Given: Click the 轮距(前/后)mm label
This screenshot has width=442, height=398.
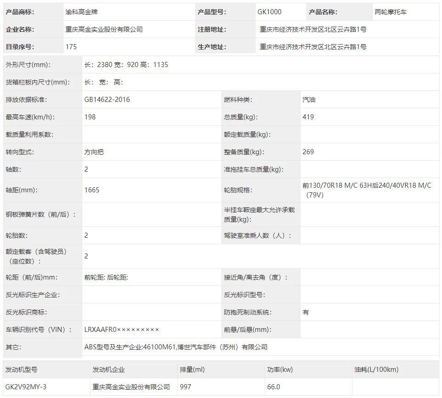Looking at the screenshot, I should tap(32, 277).
